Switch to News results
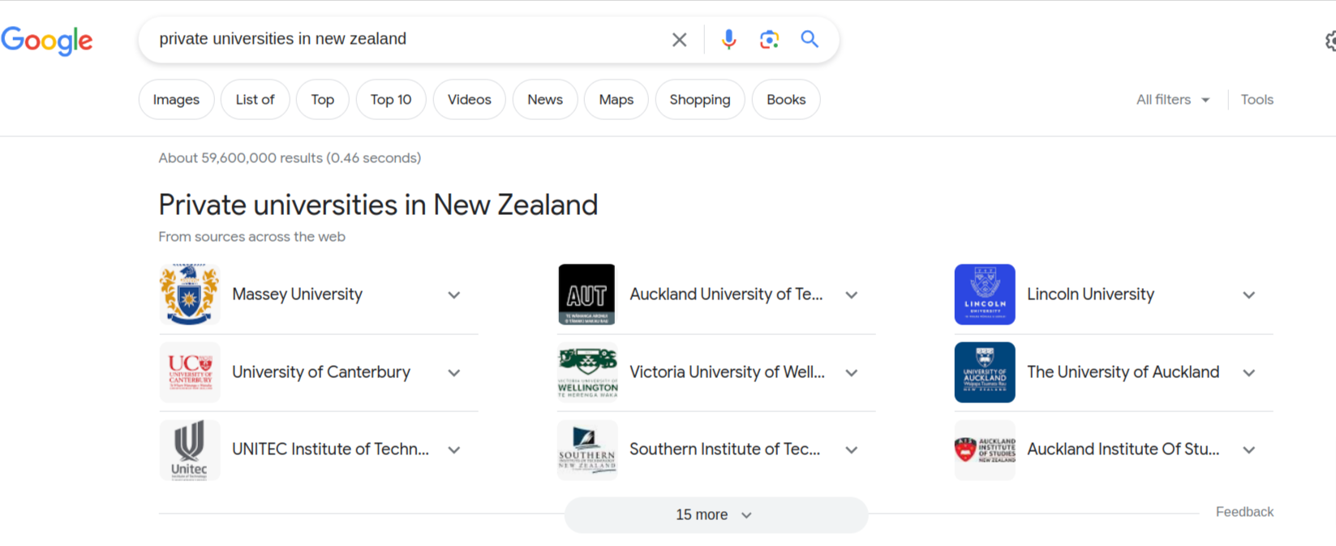1336x546 pixels. coord(545,100)
